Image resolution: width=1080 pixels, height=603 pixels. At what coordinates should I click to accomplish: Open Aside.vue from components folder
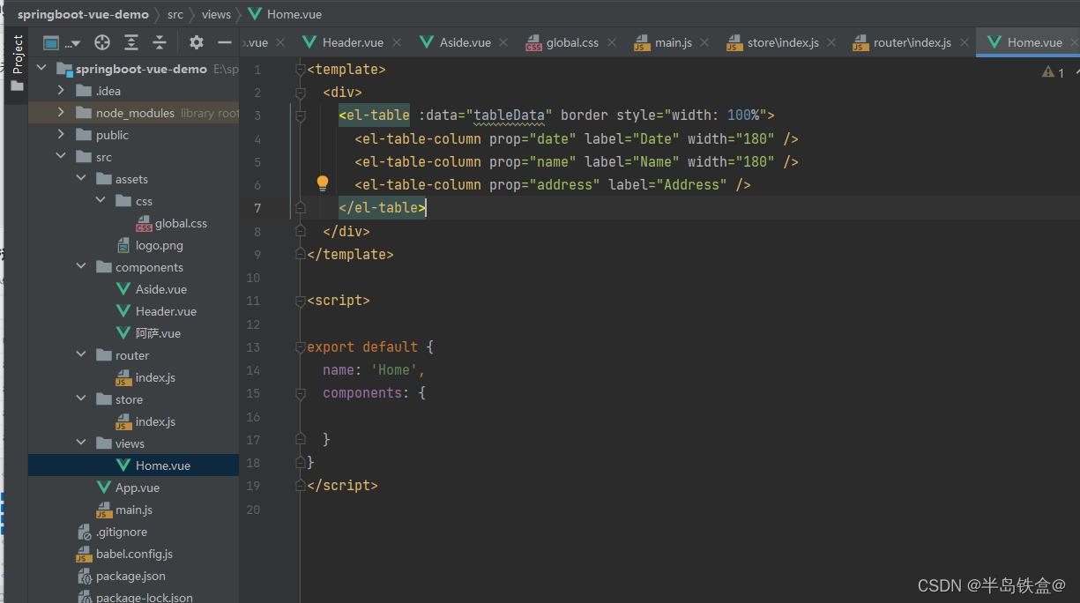click(x=161, y=289)
